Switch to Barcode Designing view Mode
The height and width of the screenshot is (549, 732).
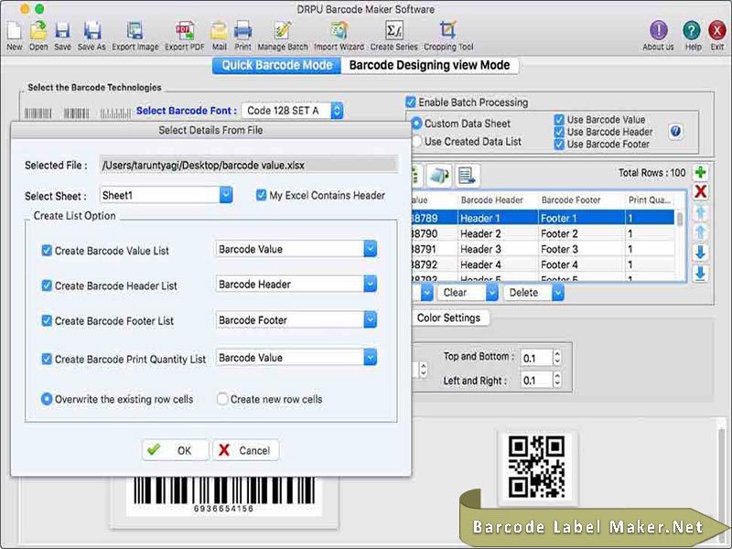click(x=426, y=65)
